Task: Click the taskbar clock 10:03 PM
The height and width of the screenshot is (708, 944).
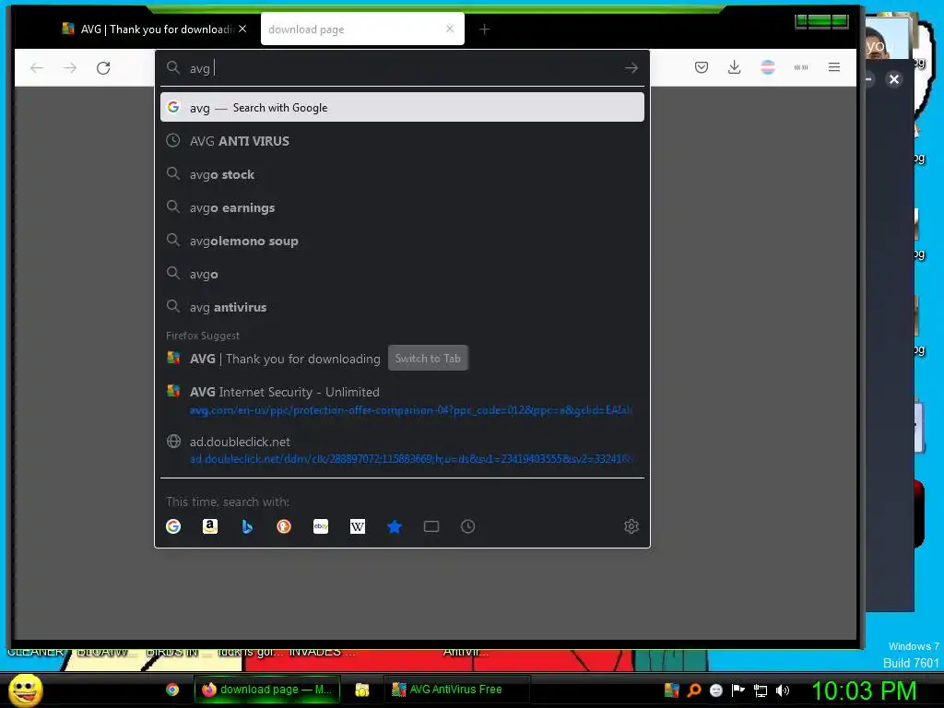Action: pos(864,690)
